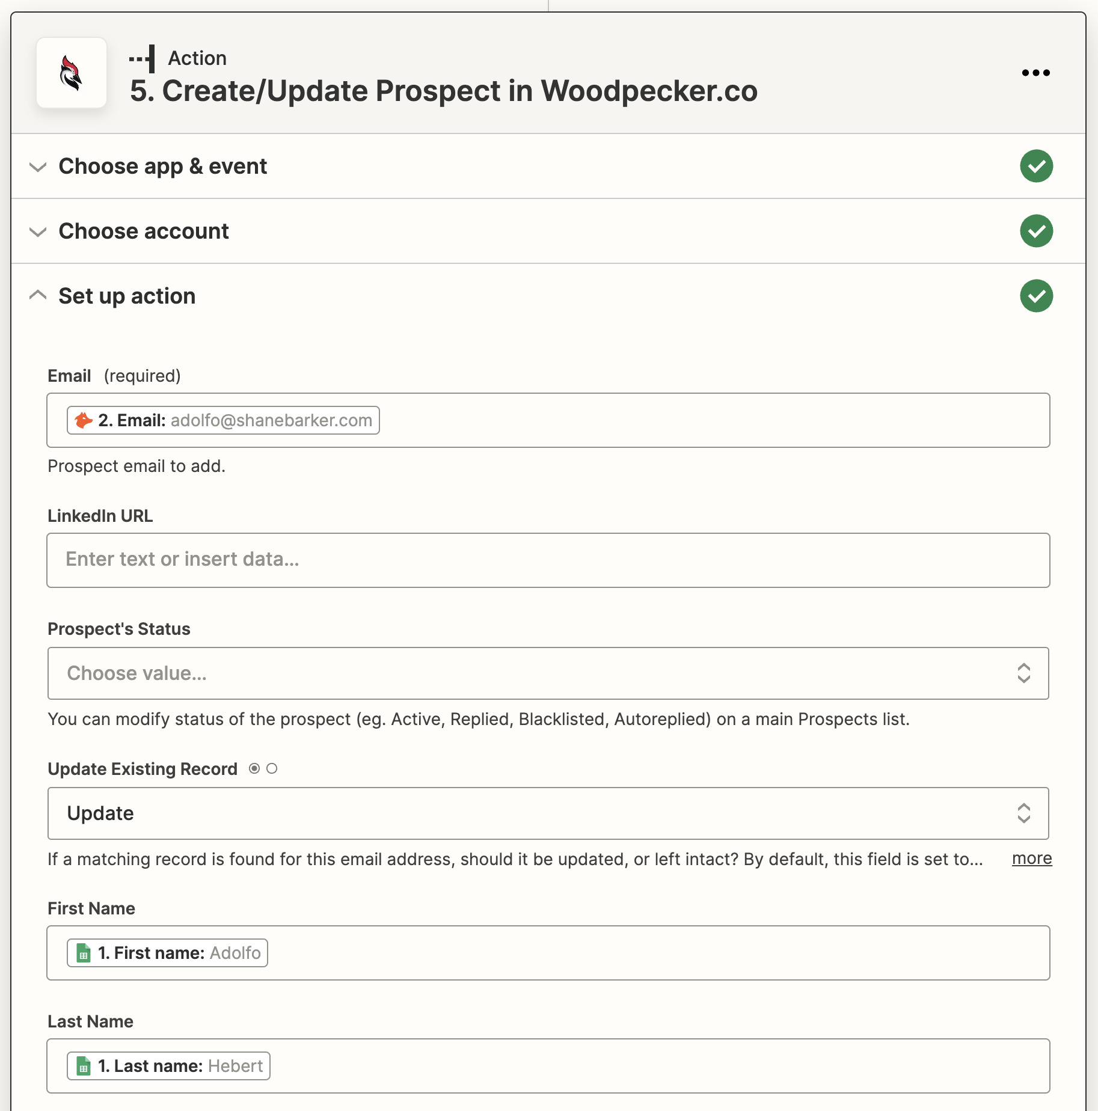Open the three-dot options menu

[x=1035, y=73]
